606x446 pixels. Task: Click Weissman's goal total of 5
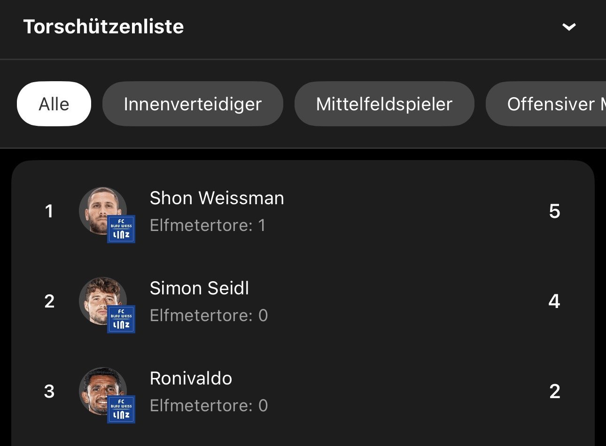554,211
